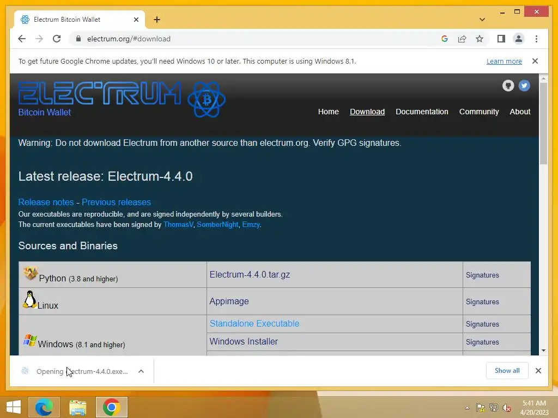This screenshot has height=418, width=558.
Task: Open About in site navigation
Action: (x=520, y=112)
